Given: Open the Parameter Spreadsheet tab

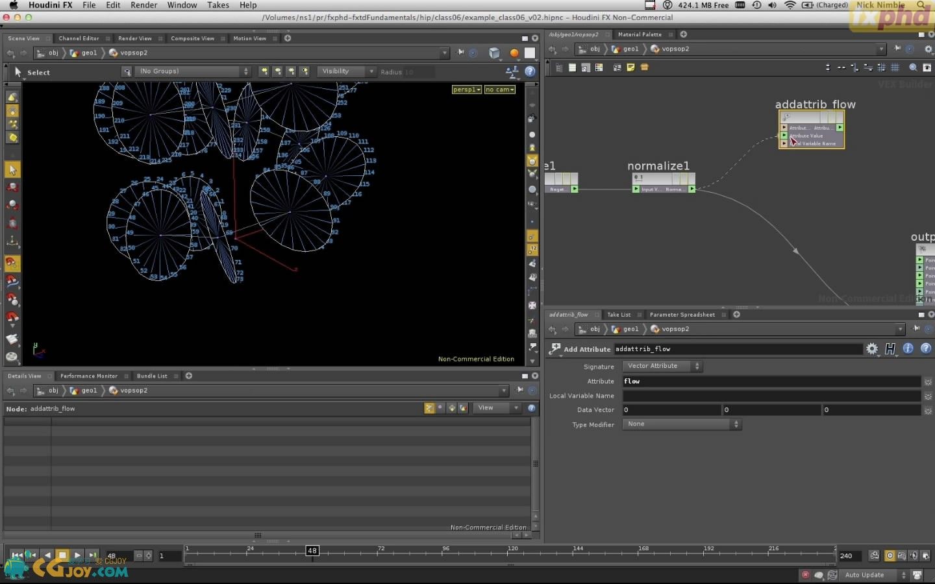Looking at the screenshot, I should [682, 315].
